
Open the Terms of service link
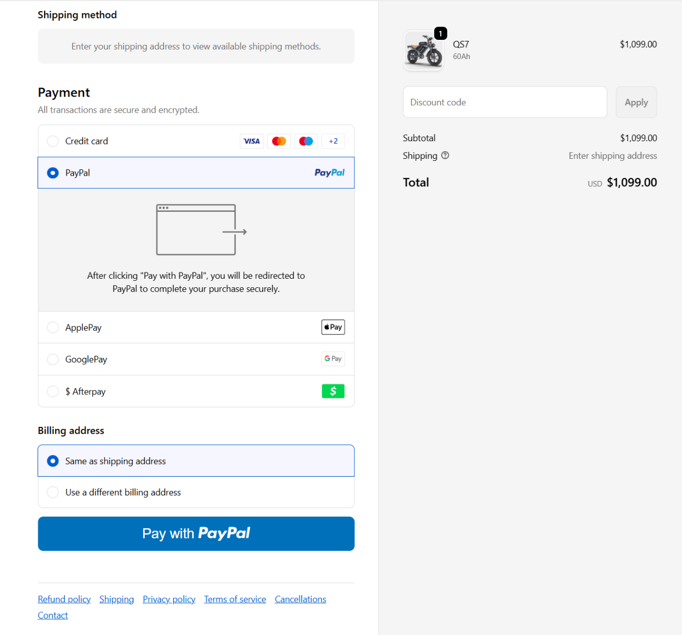click(235, 599)
